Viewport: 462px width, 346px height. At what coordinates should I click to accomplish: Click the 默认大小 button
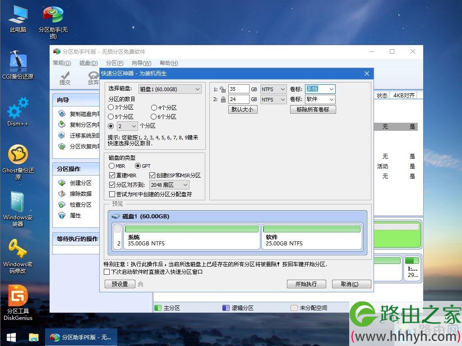click(x=243, y=109)
